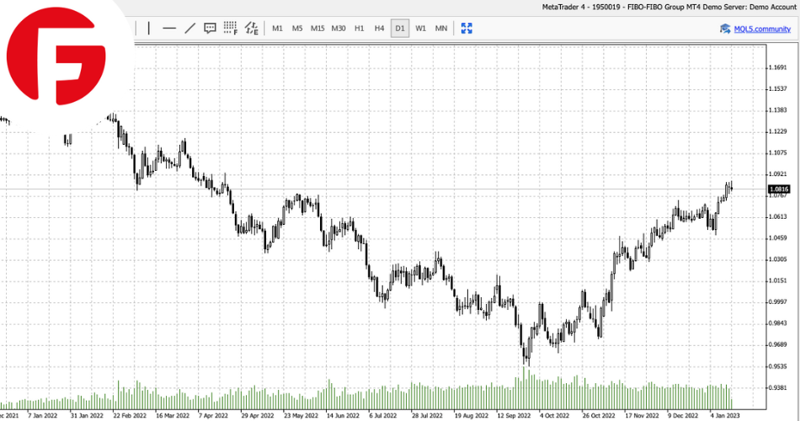Click the current price label 1.0816

778,189
